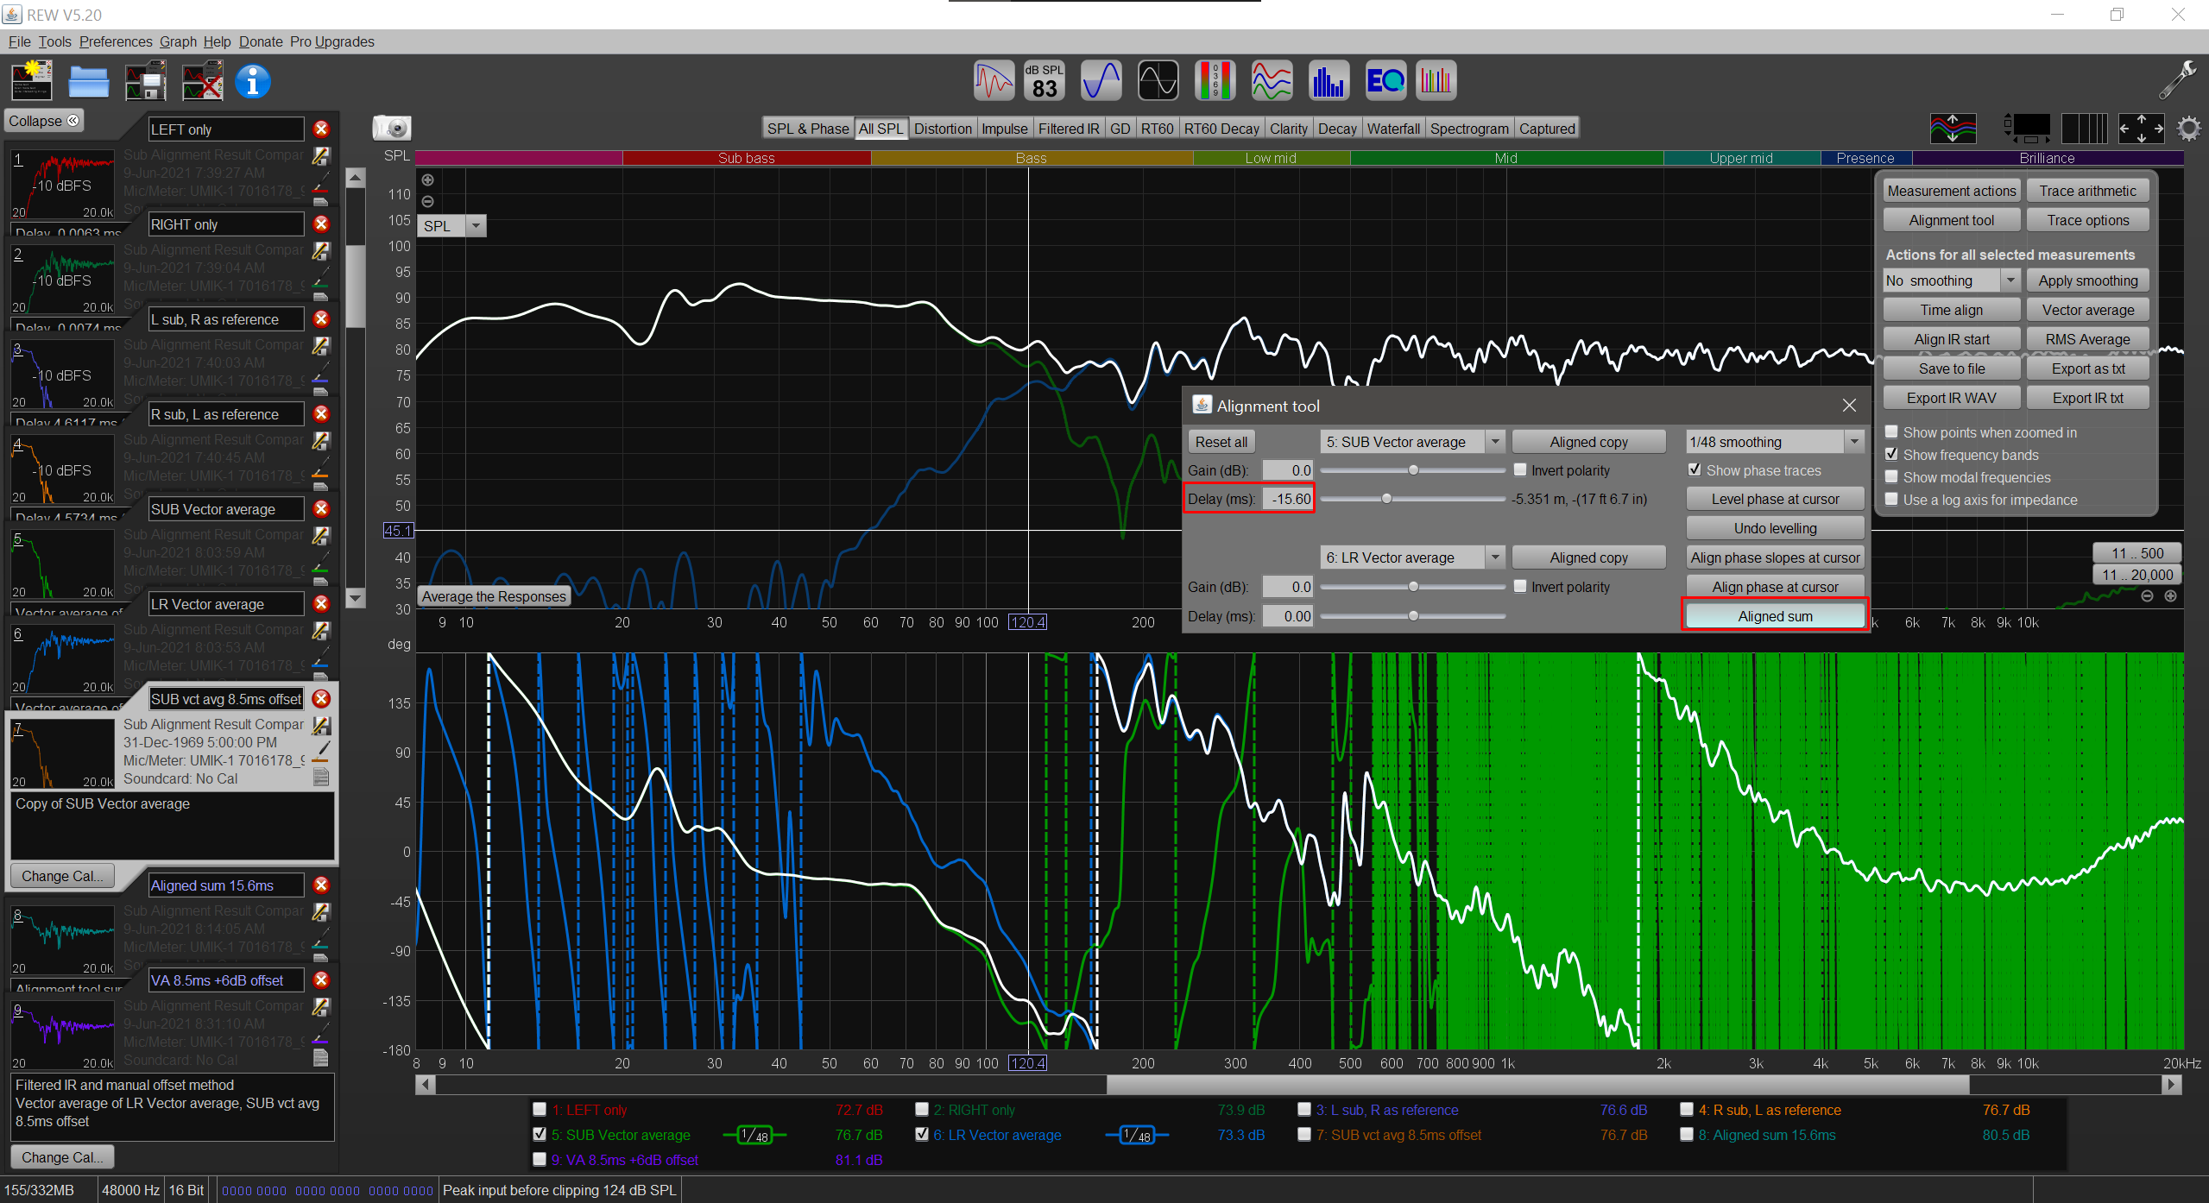Click the Vector average button
The height and width of the screenshot is (1203, 2209).
[x=2087, y=309]
